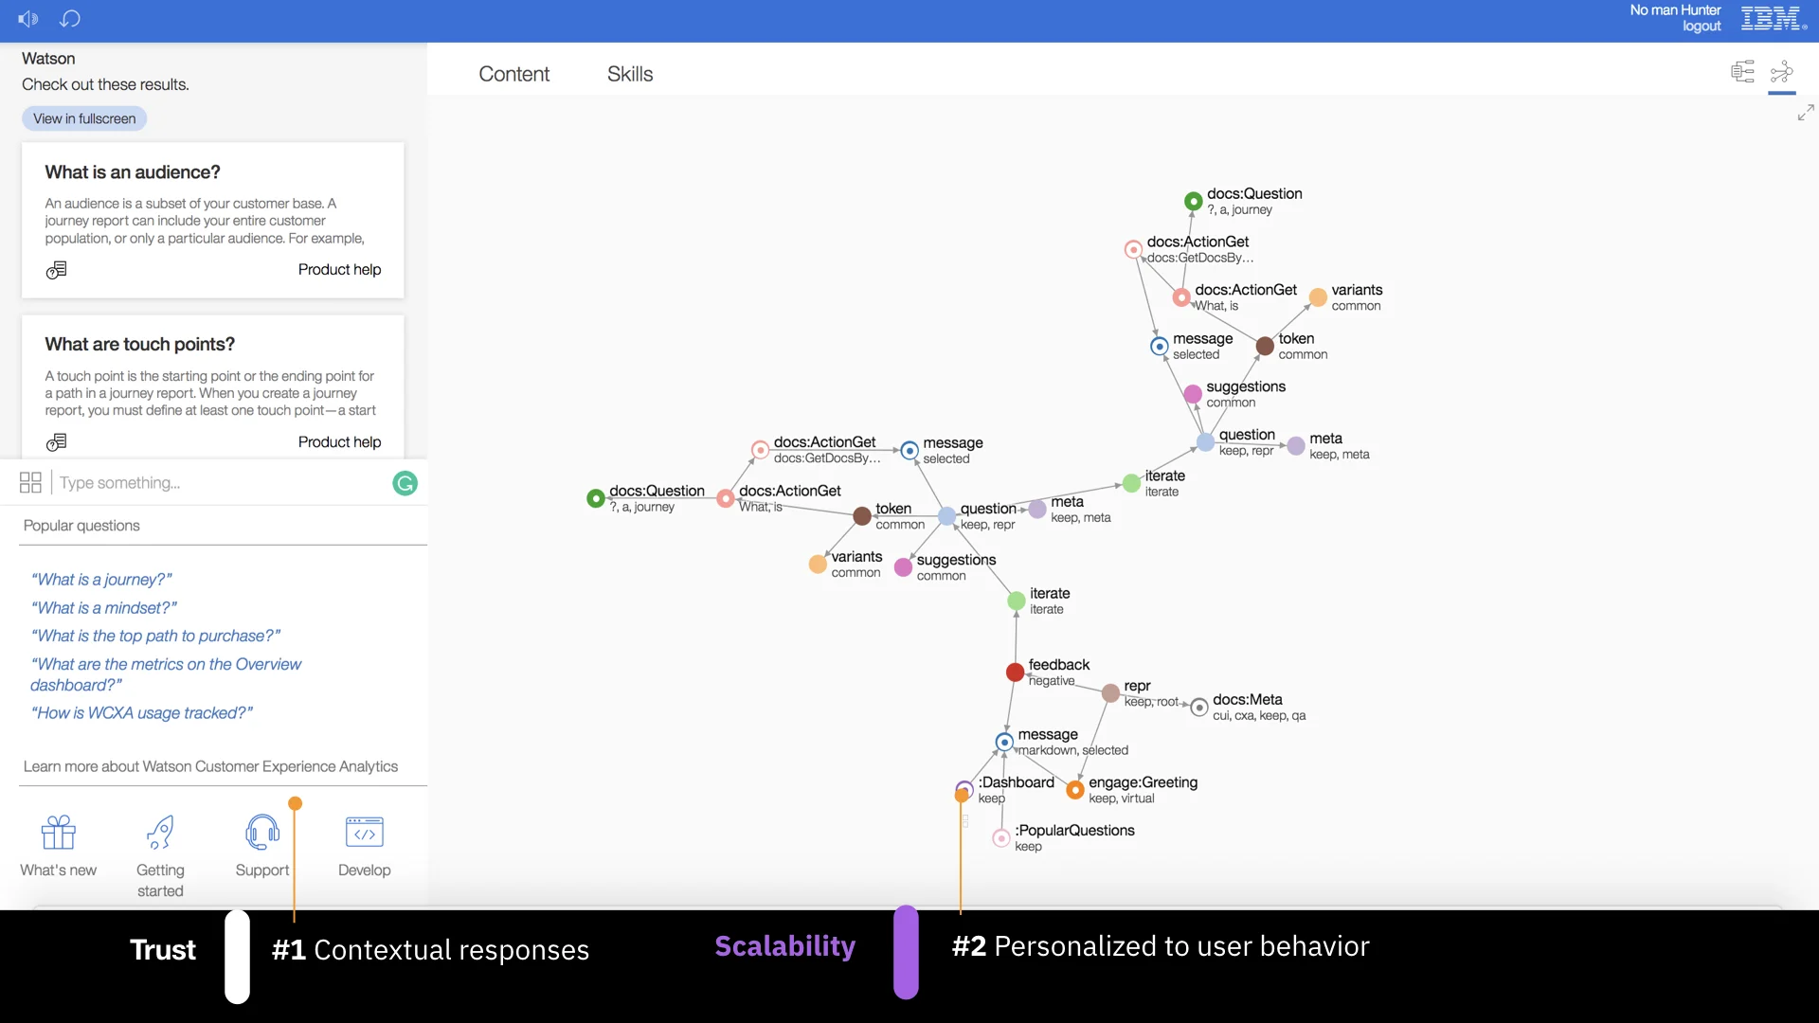Open the Getting started rocket icon

pos(160,834)
